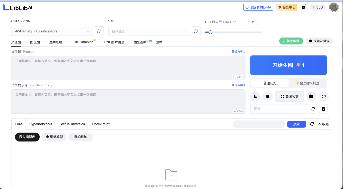Switch to 会员插队加速 queue
Viewport: 343px width, 189px height.
tap(307, 83)
